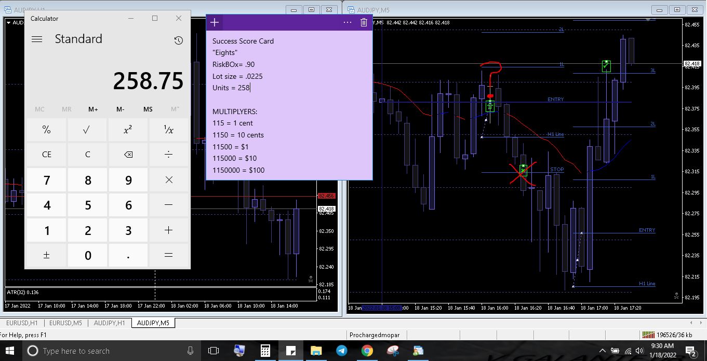707x361 pixels.
Task: Click the Units = 258 line in note
Action: point(231,88)
